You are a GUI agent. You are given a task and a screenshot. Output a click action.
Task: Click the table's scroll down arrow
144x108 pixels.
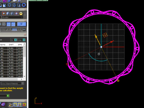point(24,76)
